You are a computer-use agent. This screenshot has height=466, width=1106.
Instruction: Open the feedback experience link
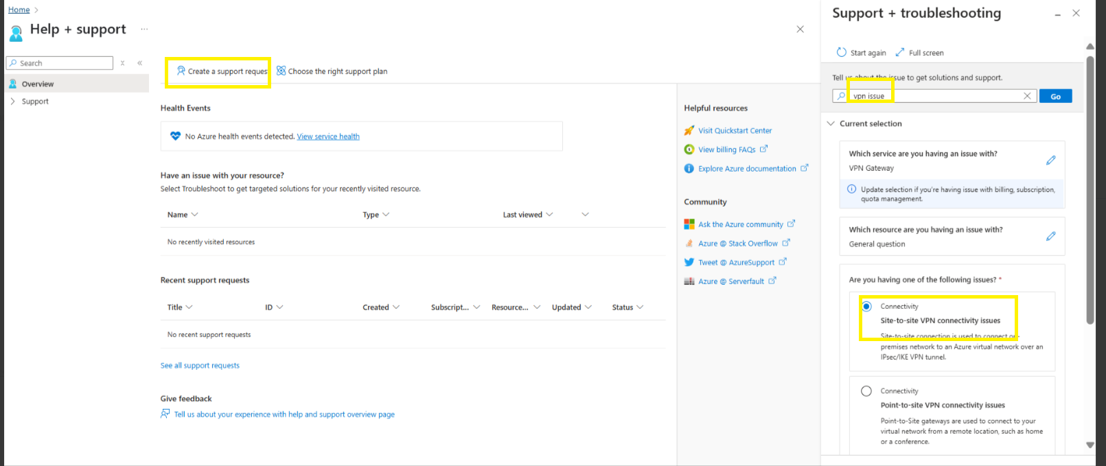[284, 415]
